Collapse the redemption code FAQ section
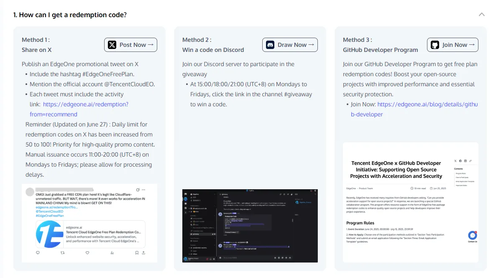496x278 pixels. [482, 15]
